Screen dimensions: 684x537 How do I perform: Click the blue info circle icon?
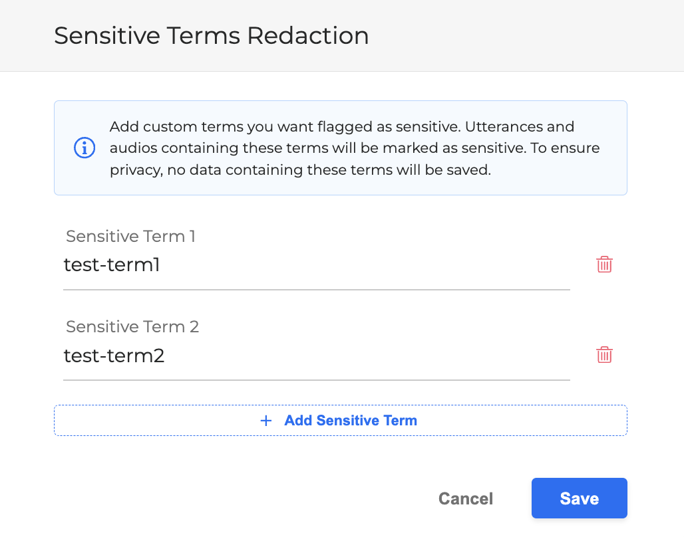[x=85, y=148]
